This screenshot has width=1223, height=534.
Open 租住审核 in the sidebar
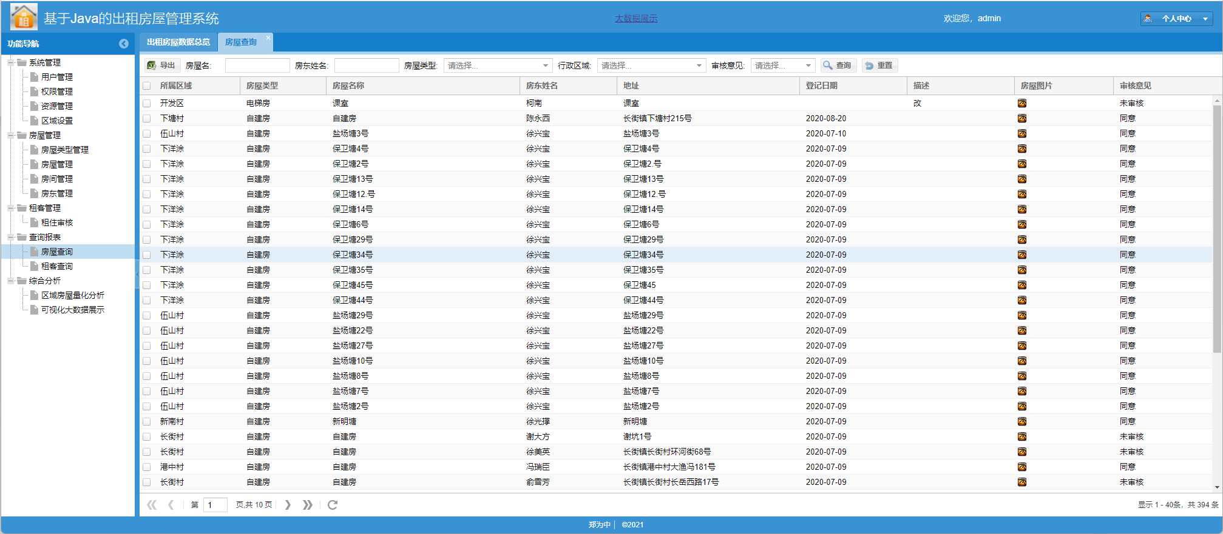pos(57,222)
